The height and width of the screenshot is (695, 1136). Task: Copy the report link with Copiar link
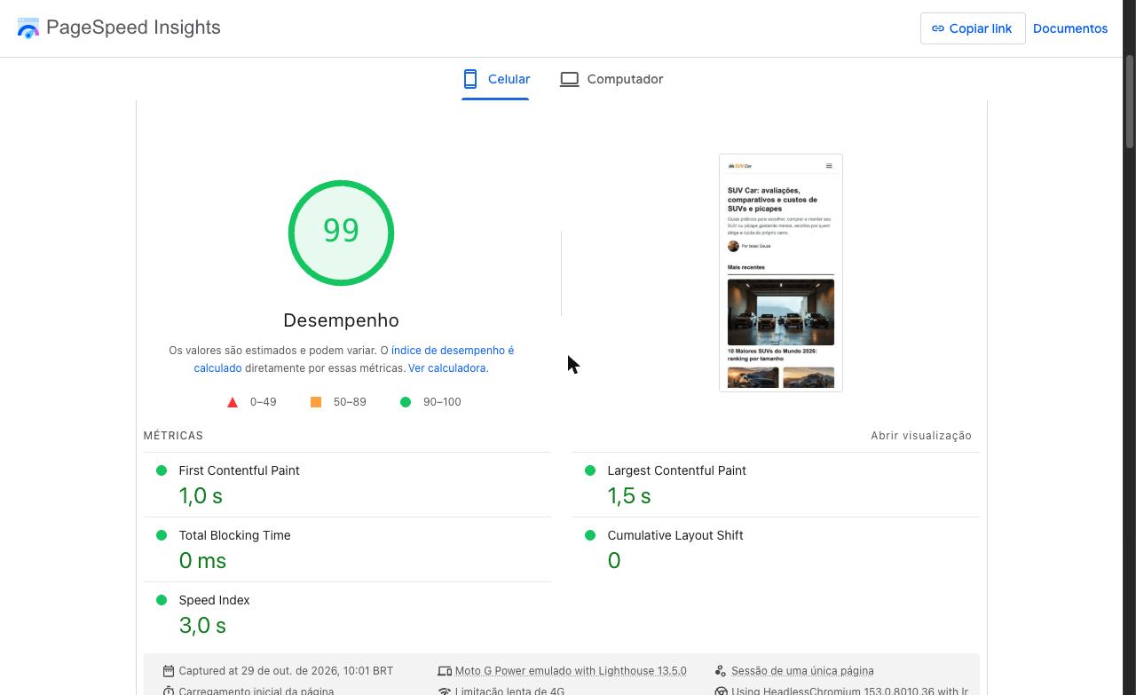(973, 28)
